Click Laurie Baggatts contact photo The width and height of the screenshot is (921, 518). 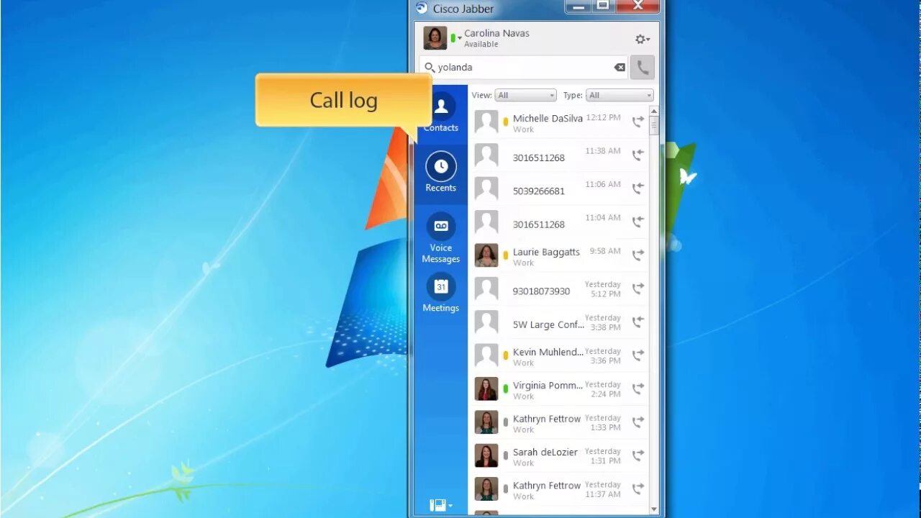(486, 255)
